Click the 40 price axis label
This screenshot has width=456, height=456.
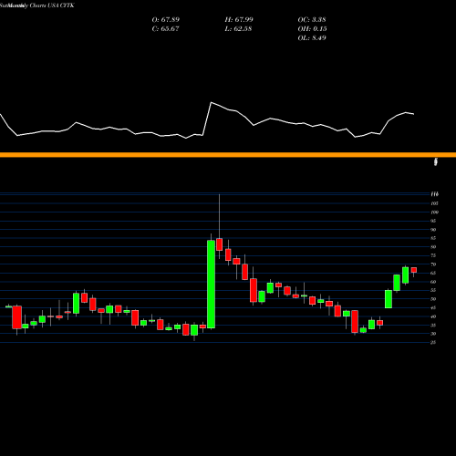pos(433,316)
